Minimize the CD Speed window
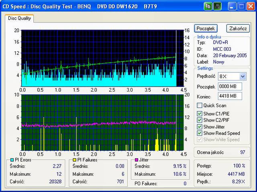Image resolution: width=257 pixels, height=192 pixels. click(232, 6)
